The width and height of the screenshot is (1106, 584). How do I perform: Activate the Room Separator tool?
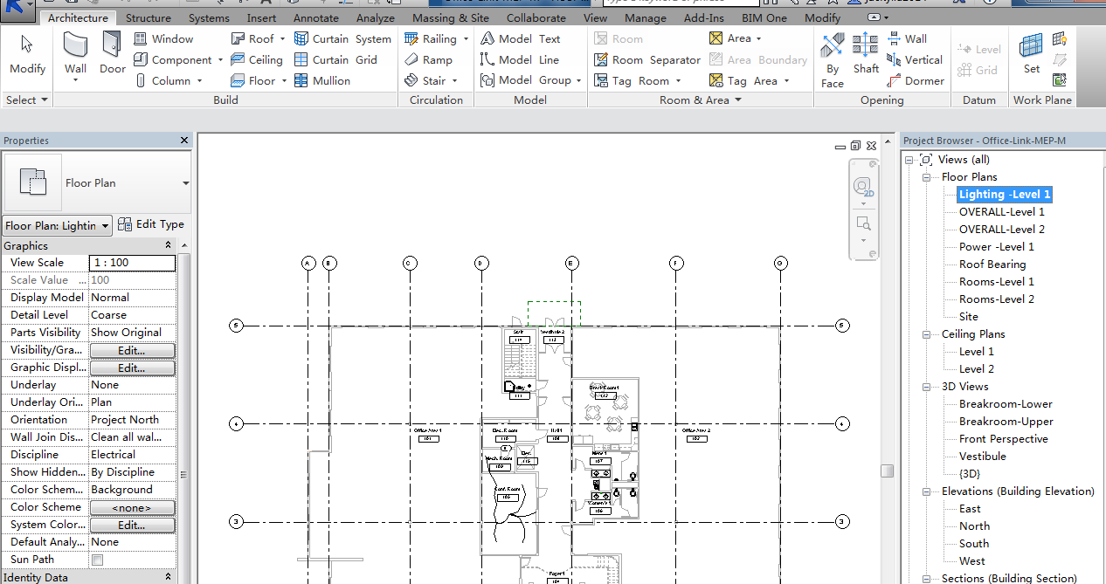[x=647, y=60]
